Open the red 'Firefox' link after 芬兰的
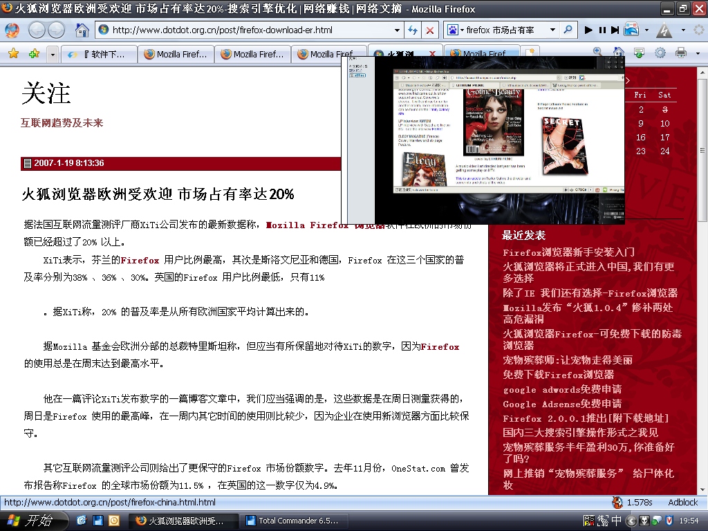This screenshot has width=708, height=531. (140, 260)
